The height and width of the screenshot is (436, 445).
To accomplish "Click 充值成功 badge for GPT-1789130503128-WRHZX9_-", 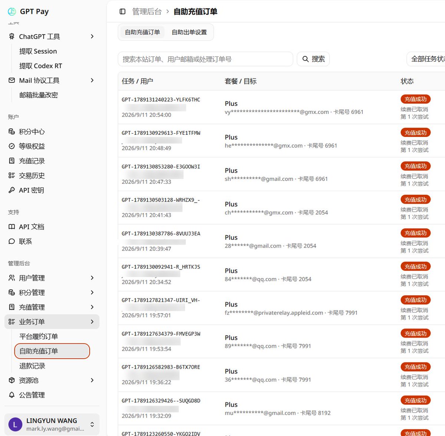I will (x=415, y=200).
